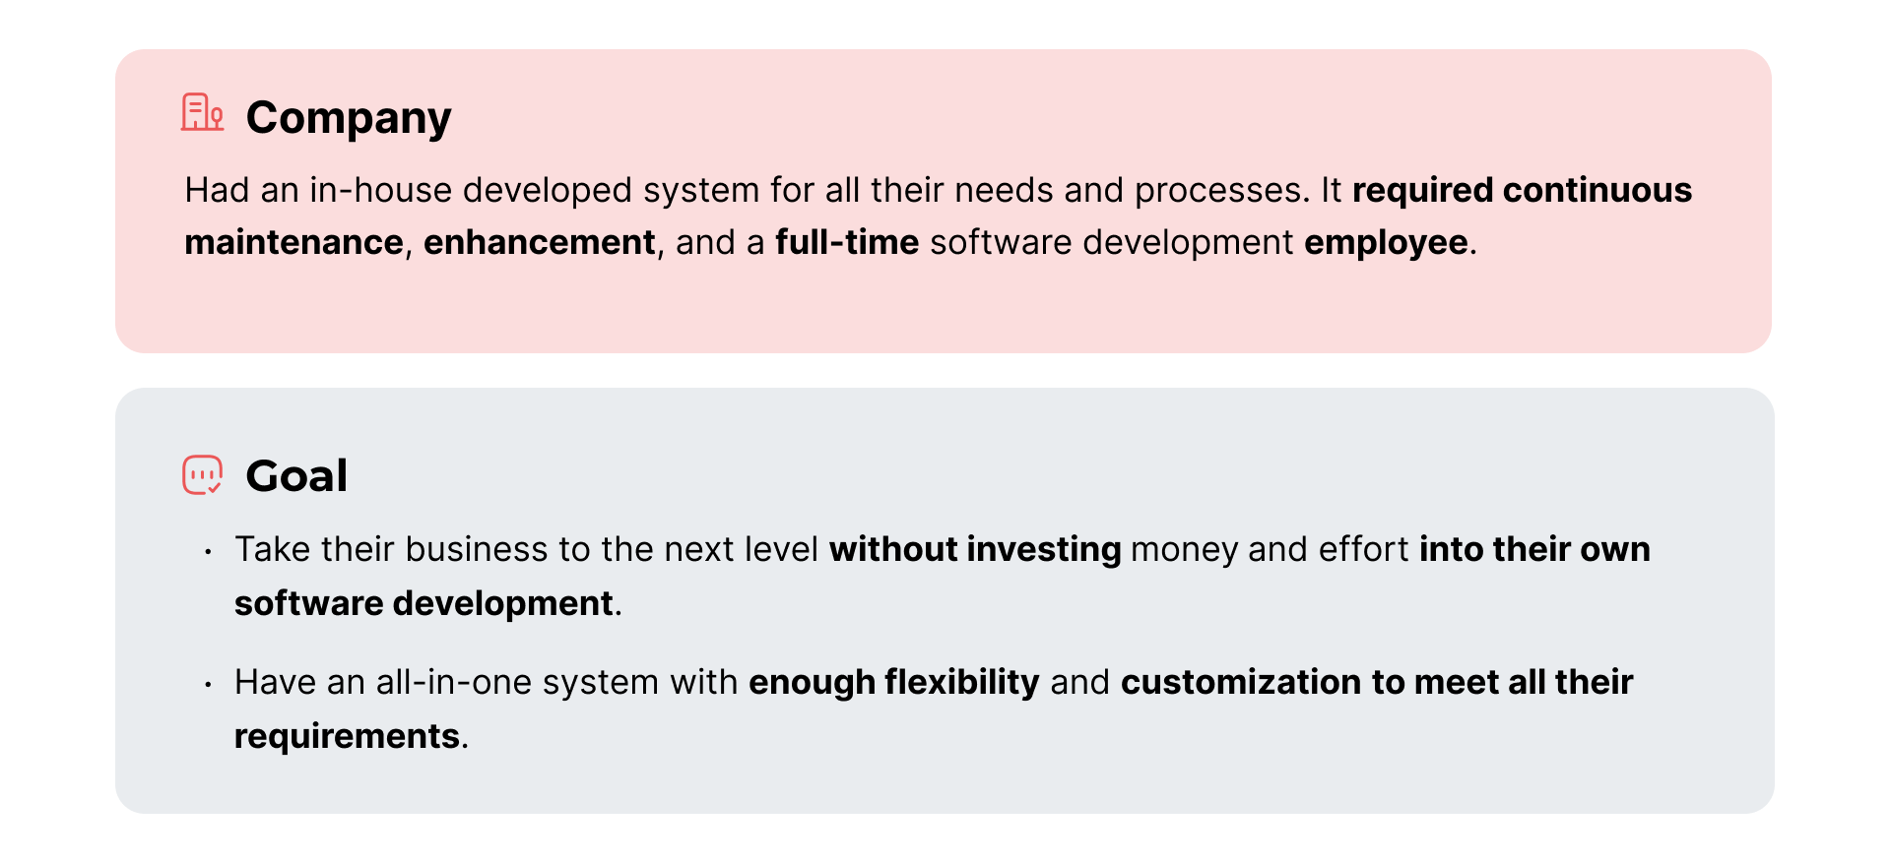Click the text 'Have an all-in-one system with'
The width and height of the screenshot is (1891, 863).
pos(486,682)
